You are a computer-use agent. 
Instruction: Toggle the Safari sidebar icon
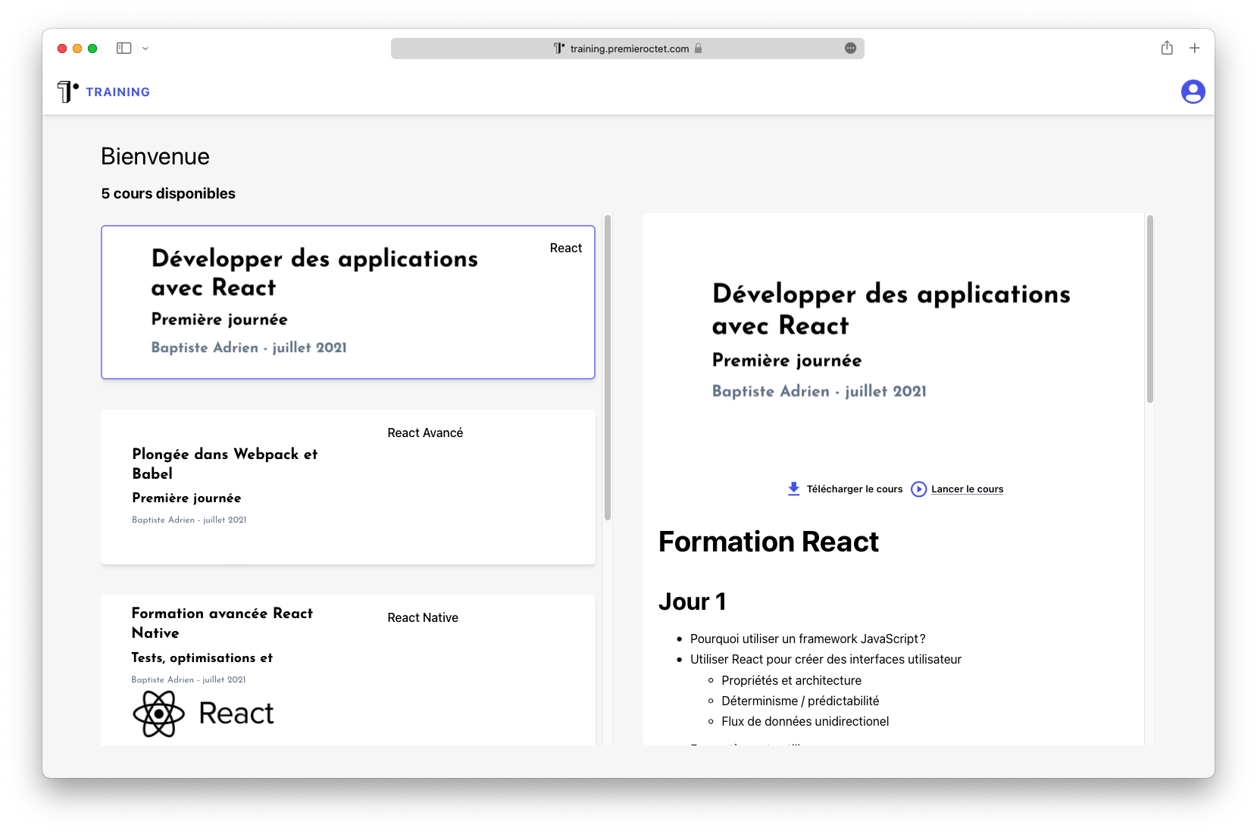[124, 48]
